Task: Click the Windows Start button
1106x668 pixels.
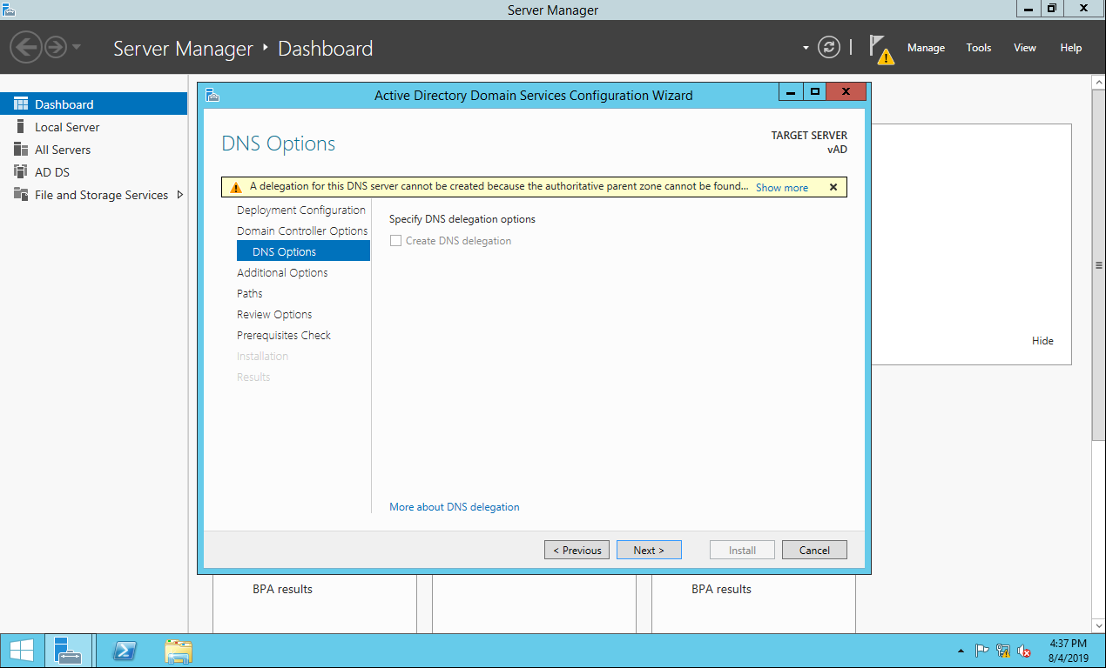Action: tap(22, 651)
